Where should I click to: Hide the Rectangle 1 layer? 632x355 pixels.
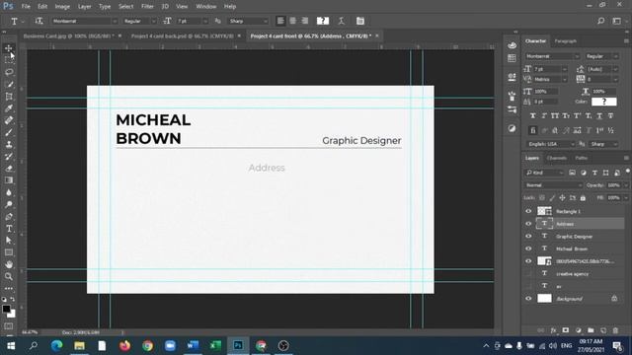coord(528,211)
